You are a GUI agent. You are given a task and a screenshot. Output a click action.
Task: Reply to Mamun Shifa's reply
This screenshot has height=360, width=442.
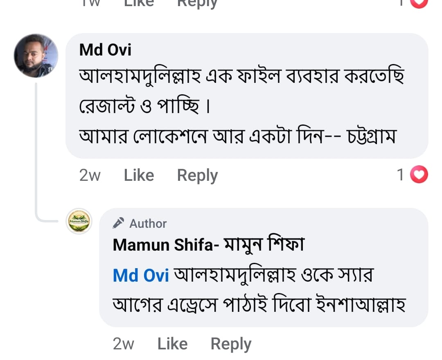pos(231,344)
